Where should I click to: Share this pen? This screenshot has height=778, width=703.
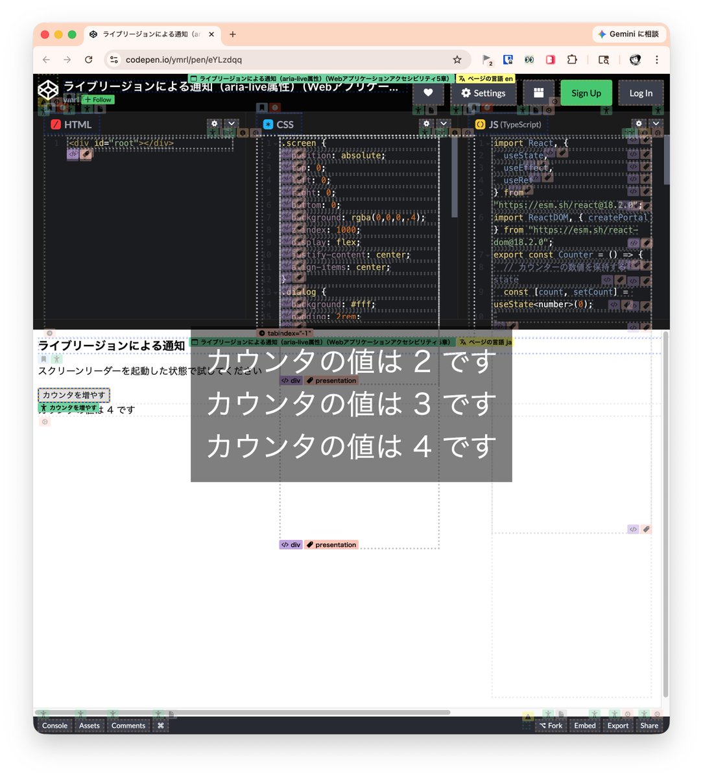(649, 725)
